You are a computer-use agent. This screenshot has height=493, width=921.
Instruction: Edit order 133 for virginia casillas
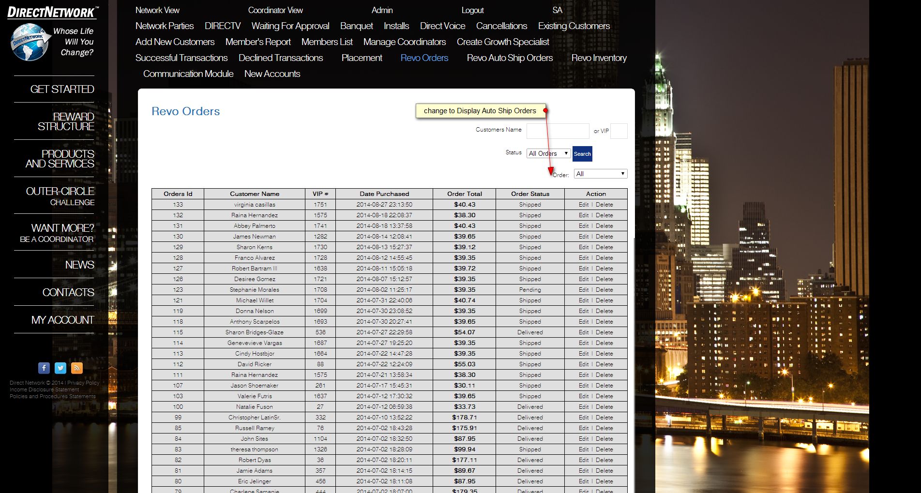tap(583, 205)
